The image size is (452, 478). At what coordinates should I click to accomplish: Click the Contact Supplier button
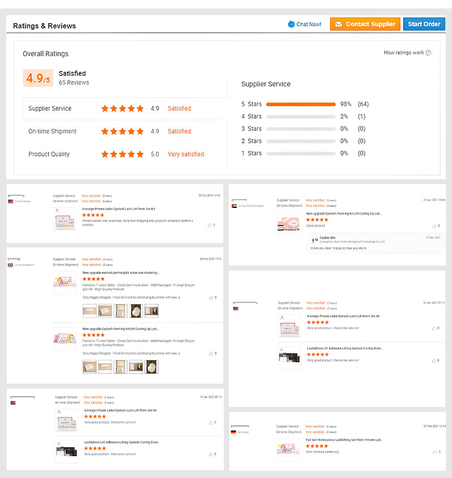tap(365, 24)
